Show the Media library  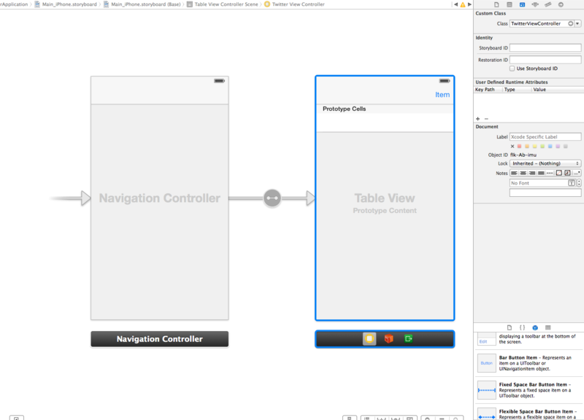[548, 327]
